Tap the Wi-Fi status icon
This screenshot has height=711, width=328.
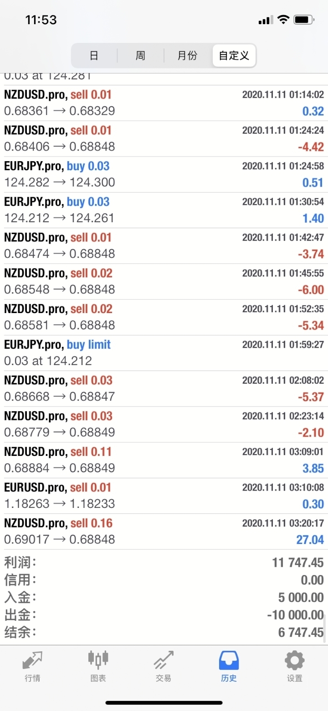(x=283, y=20)
